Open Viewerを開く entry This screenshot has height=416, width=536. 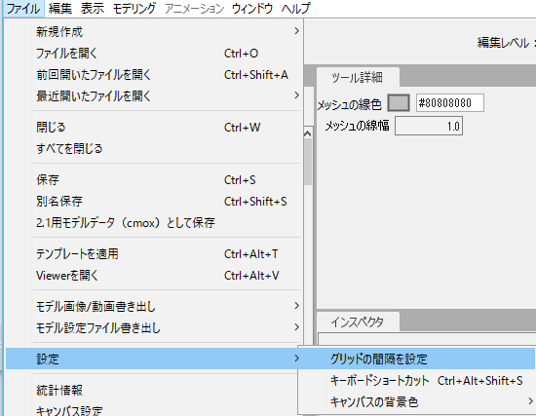click(153, 275)
